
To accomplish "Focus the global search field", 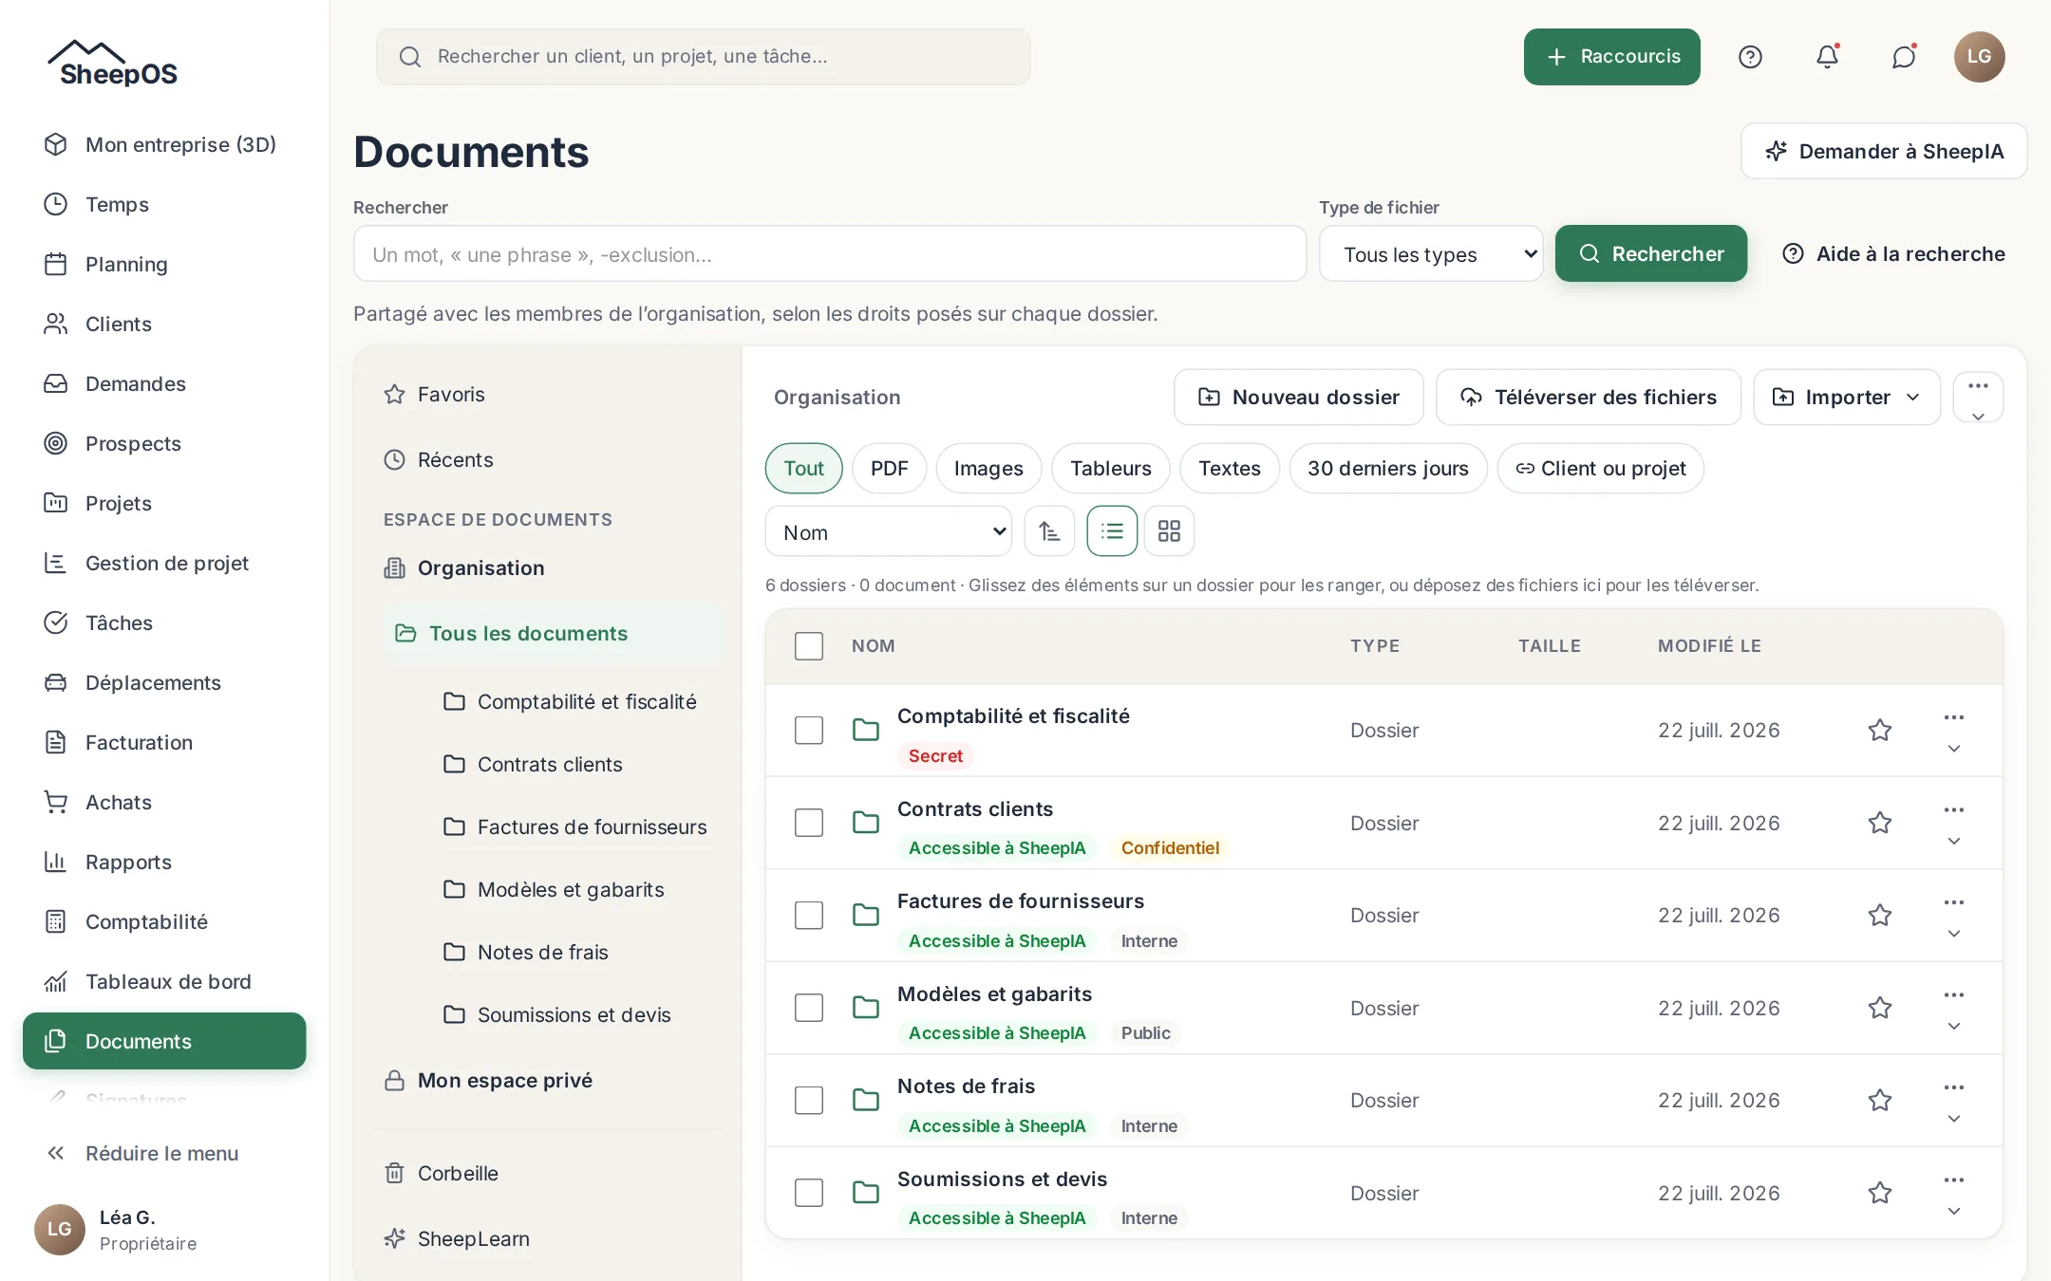I will (703, 57).
